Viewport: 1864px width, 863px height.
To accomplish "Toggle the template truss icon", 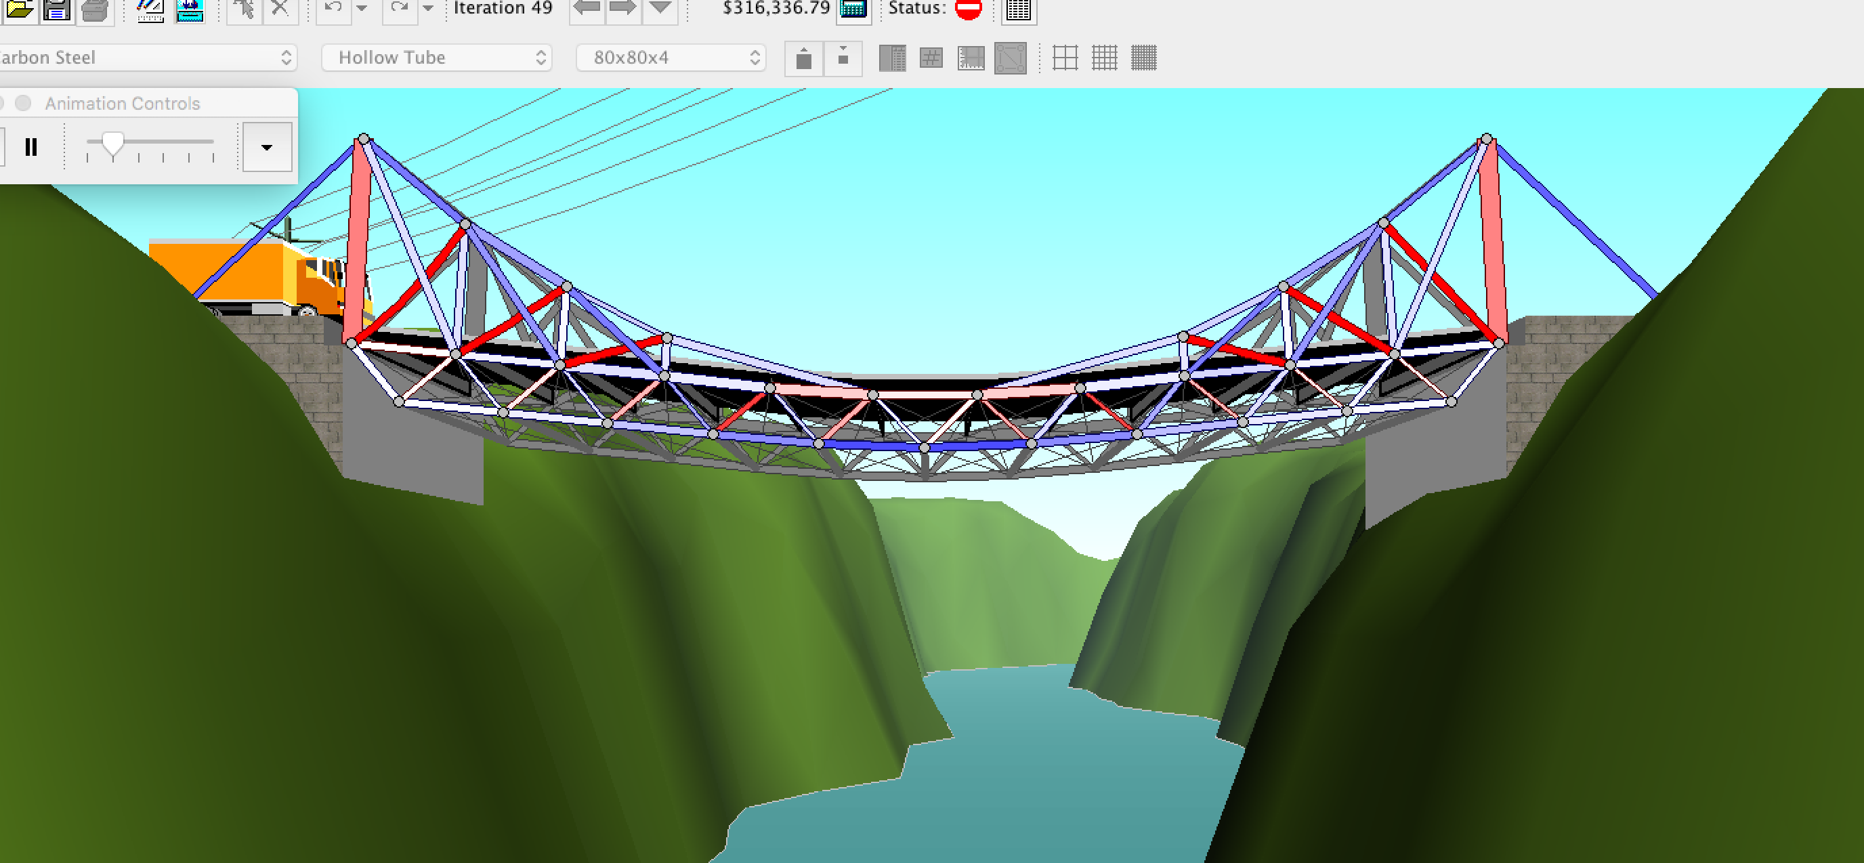I will [1010, 58].
